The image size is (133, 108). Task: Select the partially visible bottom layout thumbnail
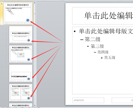21,105
